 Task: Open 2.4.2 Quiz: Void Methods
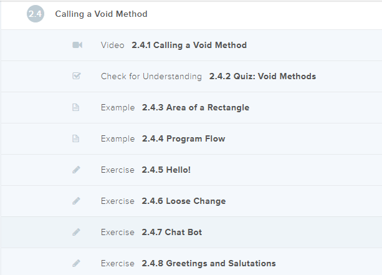tap(262, 76)
